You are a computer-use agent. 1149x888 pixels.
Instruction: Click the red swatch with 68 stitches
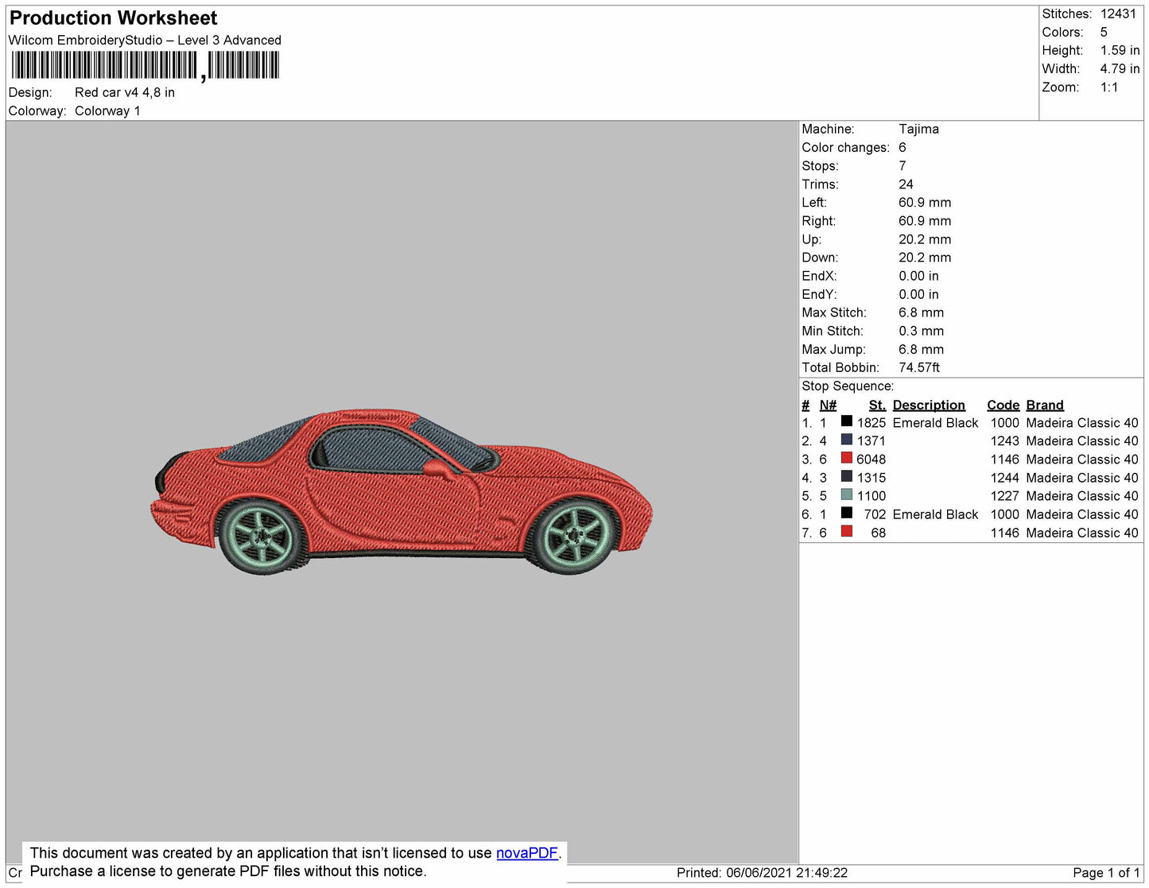[847, 531]
